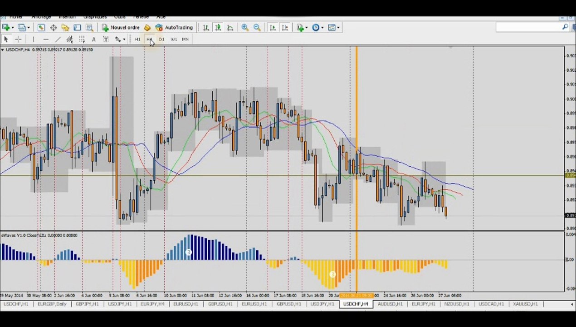Zoom in on the chart

coord(245,27)
